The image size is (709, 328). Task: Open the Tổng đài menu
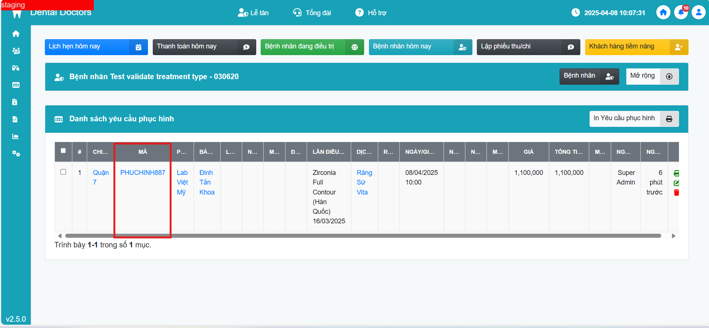pyautogui.click(x=312, y=13)
